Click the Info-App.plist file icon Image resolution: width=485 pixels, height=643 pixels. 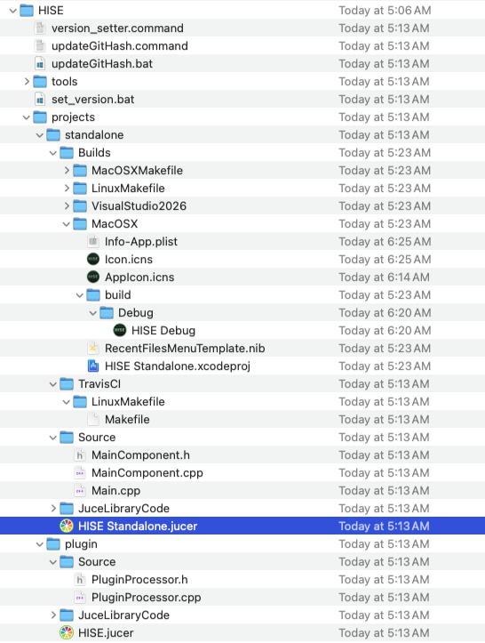coord(93,241)
